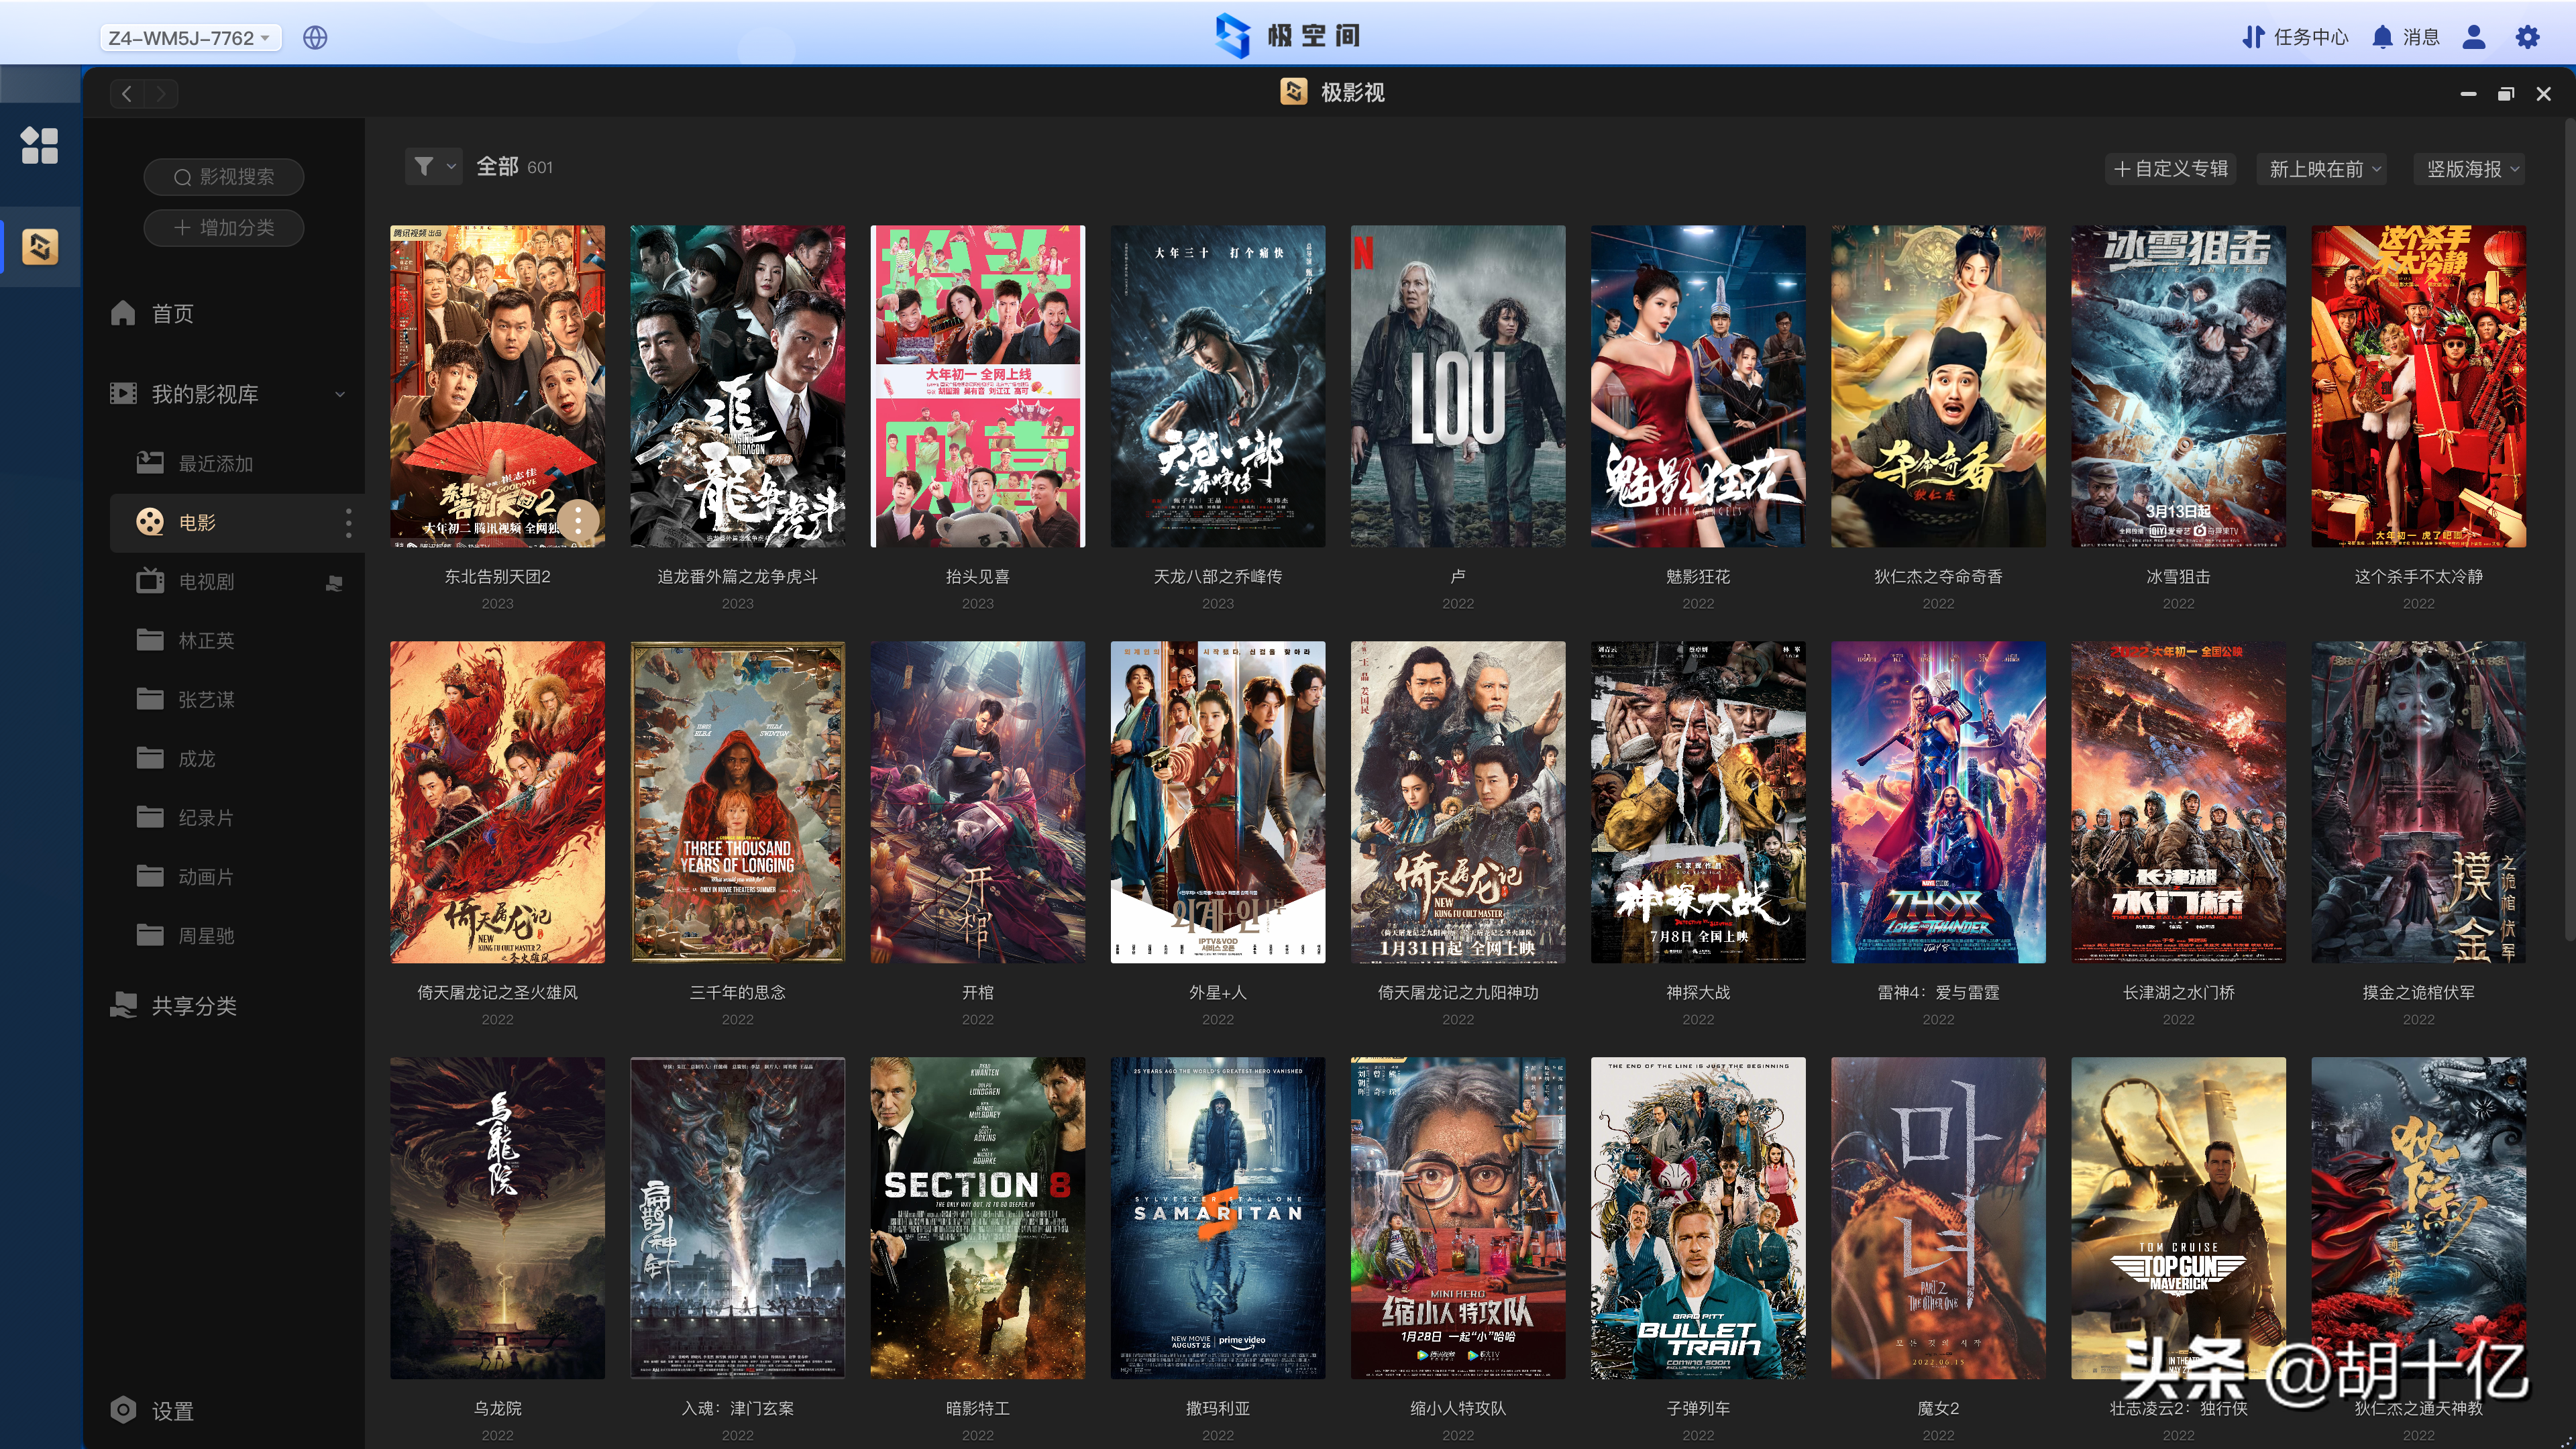Open 这个杀手不太冷静 poster

point(2419,386)
